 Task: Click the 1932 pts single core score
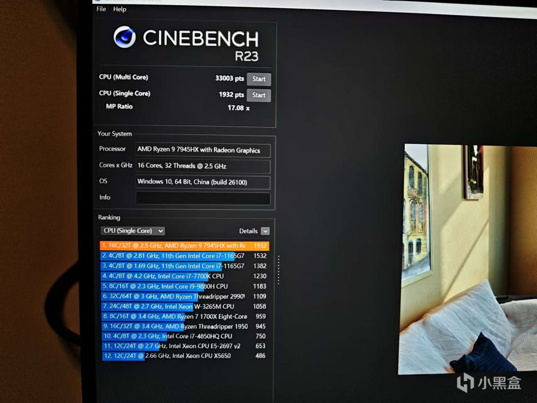(231, 95)
